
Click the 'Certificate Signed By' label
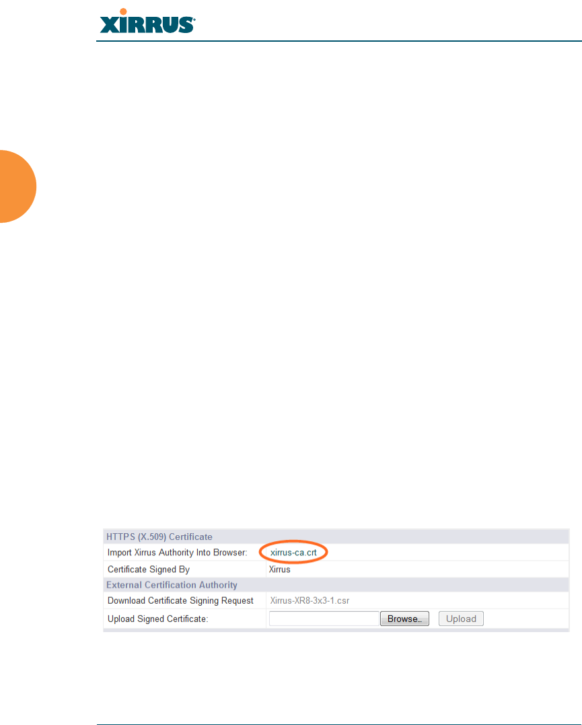tap(149, 569)
